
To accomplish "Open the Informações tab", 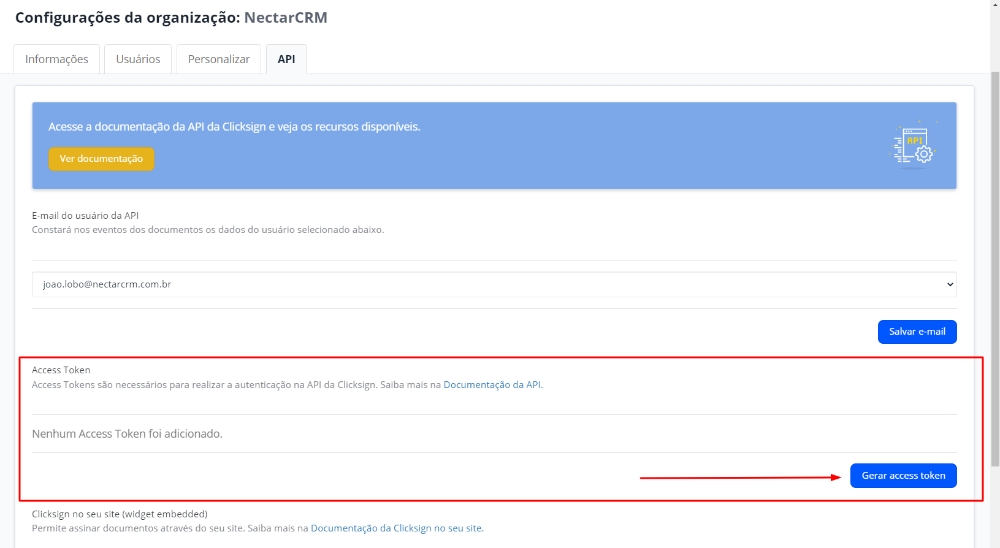I will (x=56, y=59).
